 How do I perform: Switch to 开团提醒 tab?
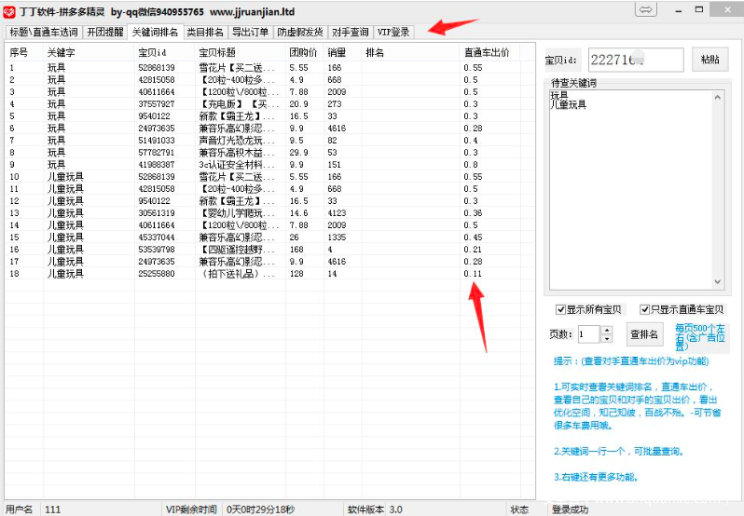click(x=104, y=32)
